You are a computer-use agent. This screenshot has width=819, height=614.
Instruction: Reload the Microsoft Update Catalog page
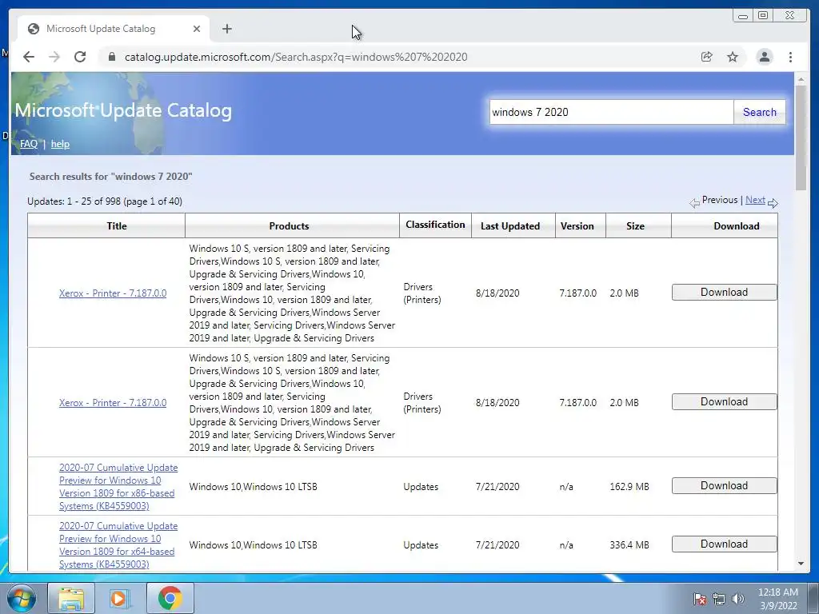(80, 57)
